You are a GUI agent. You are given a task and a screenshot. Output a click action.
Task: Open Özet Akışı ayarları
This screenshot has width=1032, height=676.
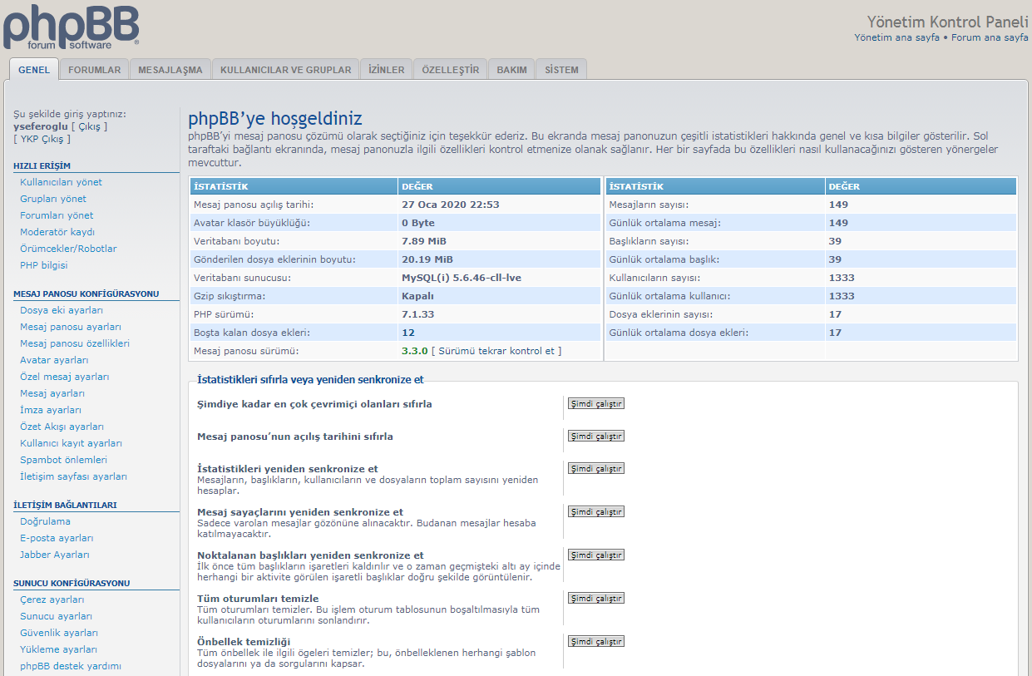(x=62, y=427)
